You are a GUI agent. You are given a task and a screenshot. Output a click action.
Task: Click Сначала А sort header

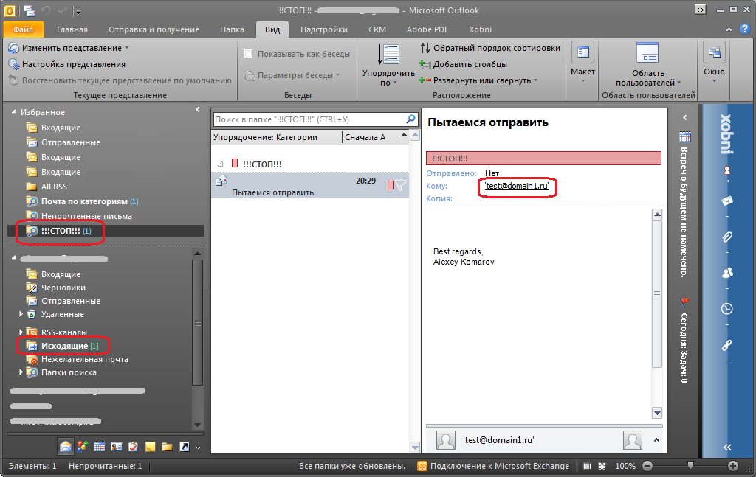pos(375,137)
